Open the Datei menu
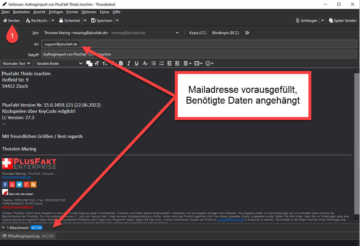 [x=5, y=12]
